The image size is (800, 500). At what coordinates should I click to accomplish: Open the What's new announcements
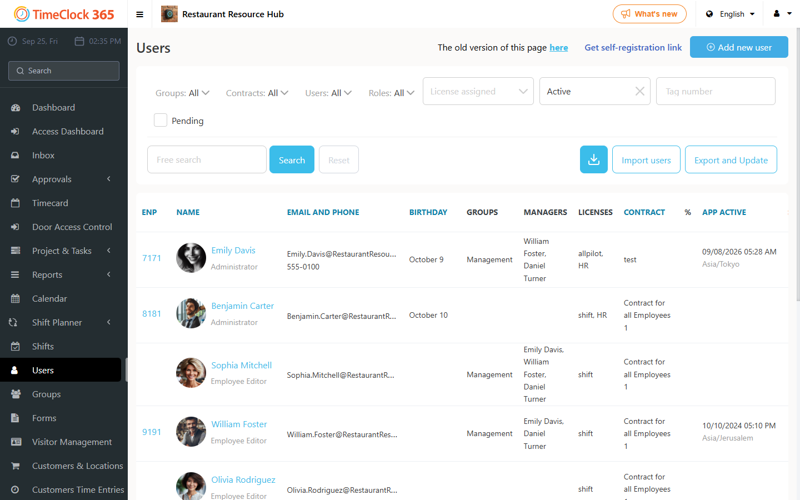649,14
